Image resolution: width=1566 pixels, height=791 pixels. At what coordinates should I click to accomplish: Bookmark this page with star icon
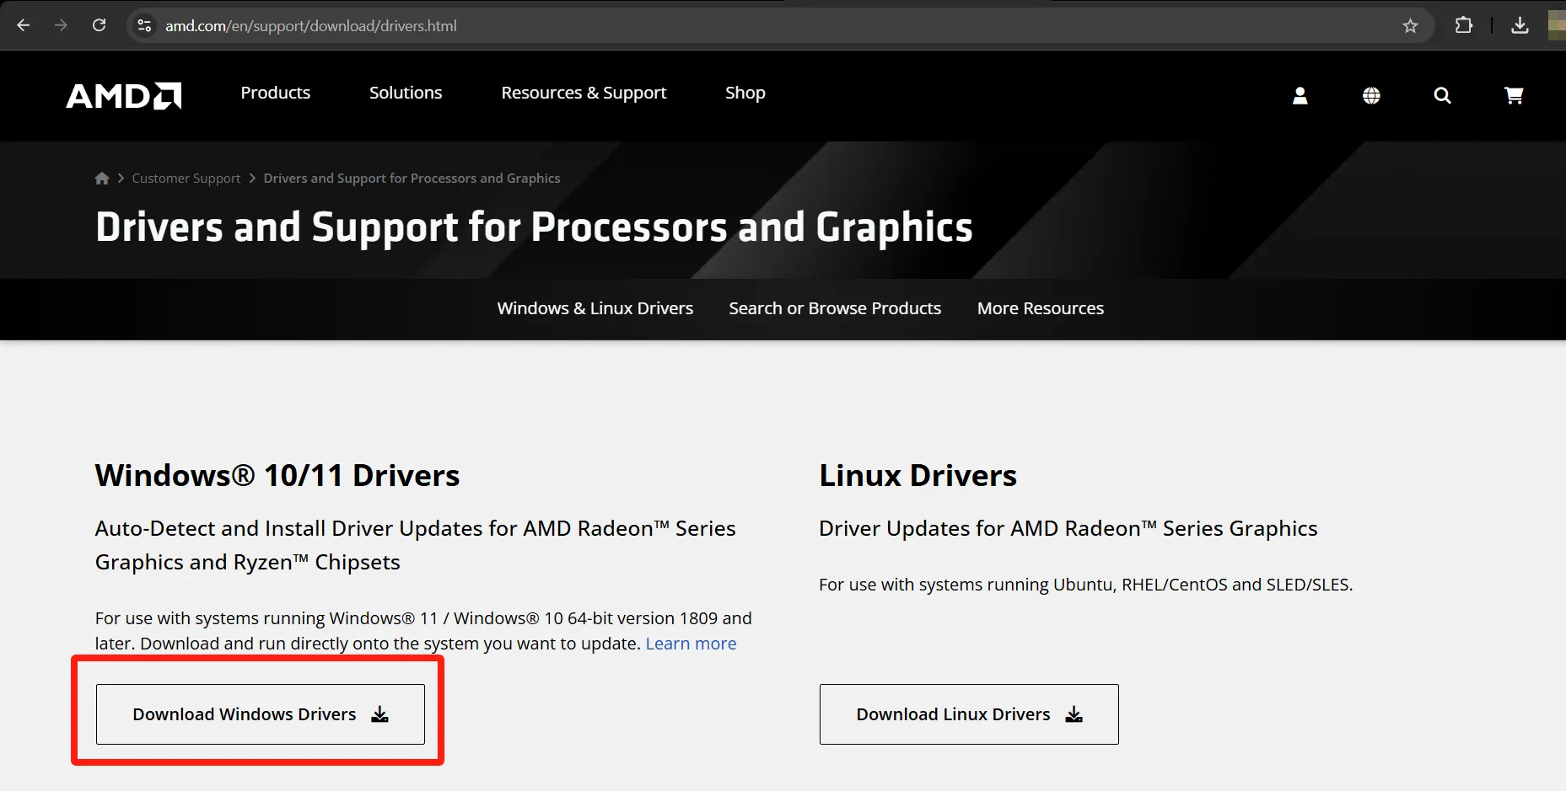pyautogui.click(x=1410, y=26)
